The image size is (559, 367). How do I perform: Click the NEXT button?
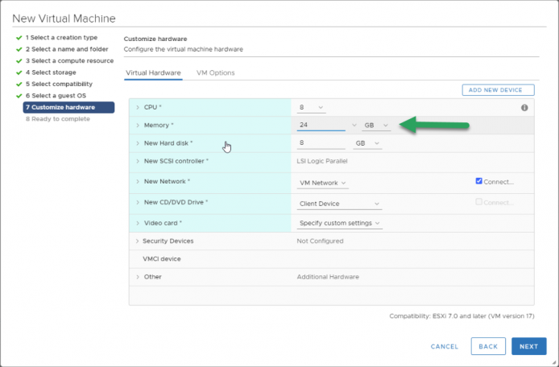click(528, 346)
